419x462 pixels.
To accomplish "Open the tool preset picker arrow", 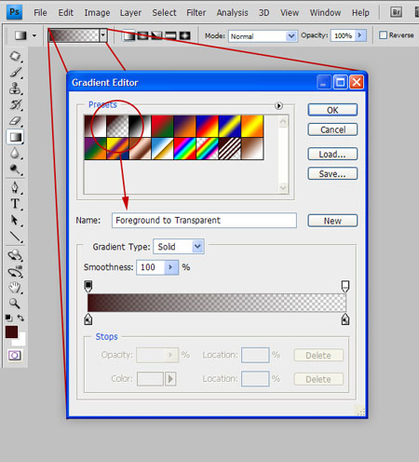I will pos(34,35).
